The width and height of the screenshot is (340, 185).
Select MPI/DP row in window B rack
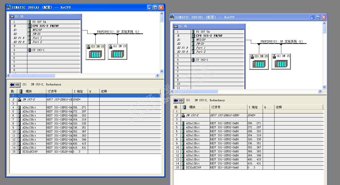pyautogui.click(x=209, y=40)
